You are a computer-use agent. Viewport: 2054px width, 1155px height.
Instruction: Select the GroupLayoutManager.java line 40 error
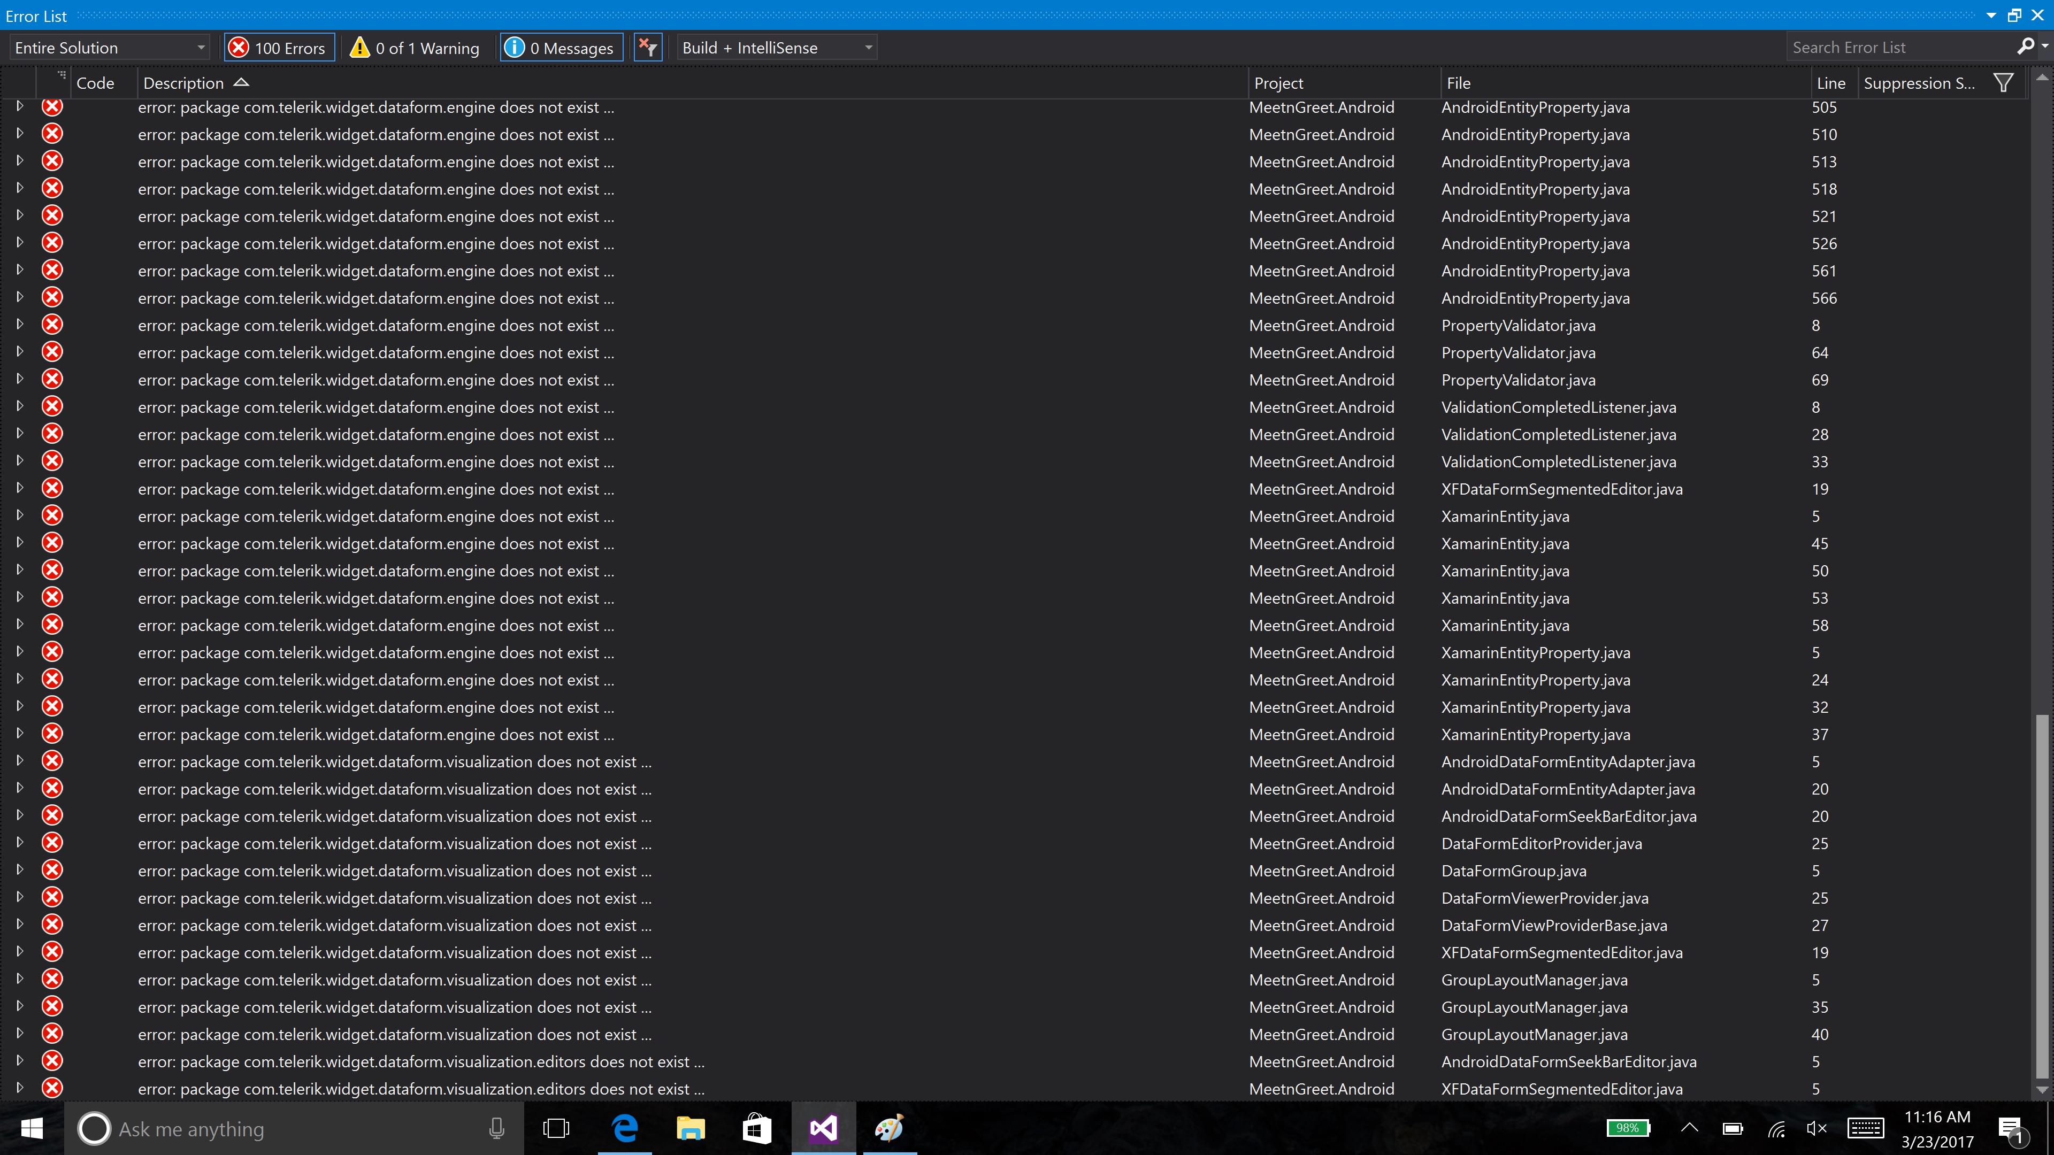click(x=1534, y=1034)
